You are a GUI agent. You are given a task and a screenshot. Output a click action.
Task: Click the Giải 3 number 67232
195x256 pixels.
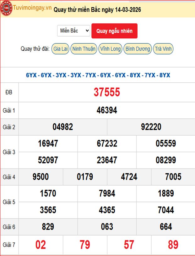[107, 143]
